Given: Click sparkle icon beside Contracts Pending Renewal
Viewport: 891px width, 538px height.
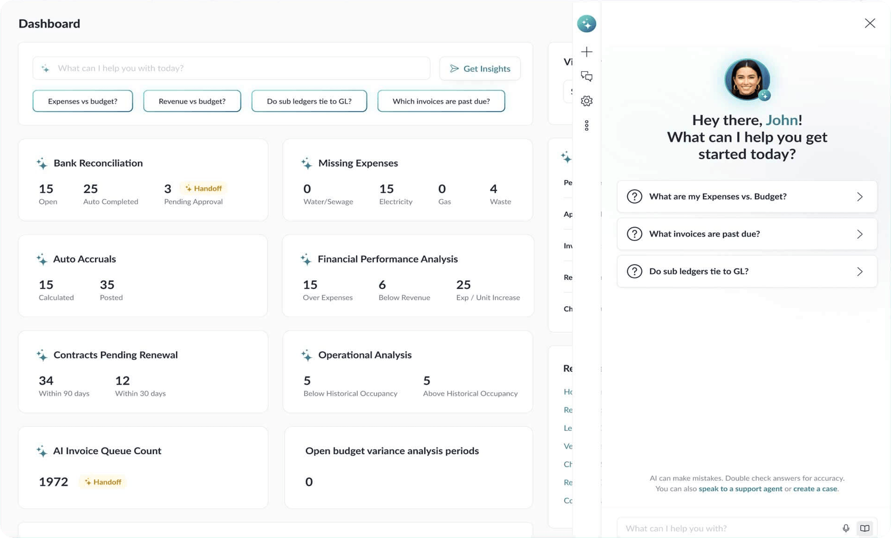Looking at the screenshot, I should (x=42, y=355).
